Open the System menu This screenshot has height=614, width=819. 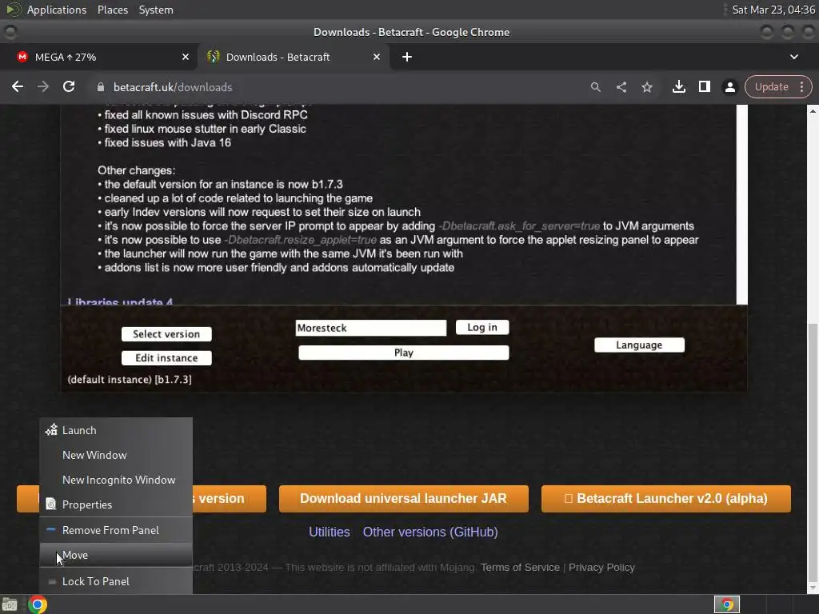(156, 10)
